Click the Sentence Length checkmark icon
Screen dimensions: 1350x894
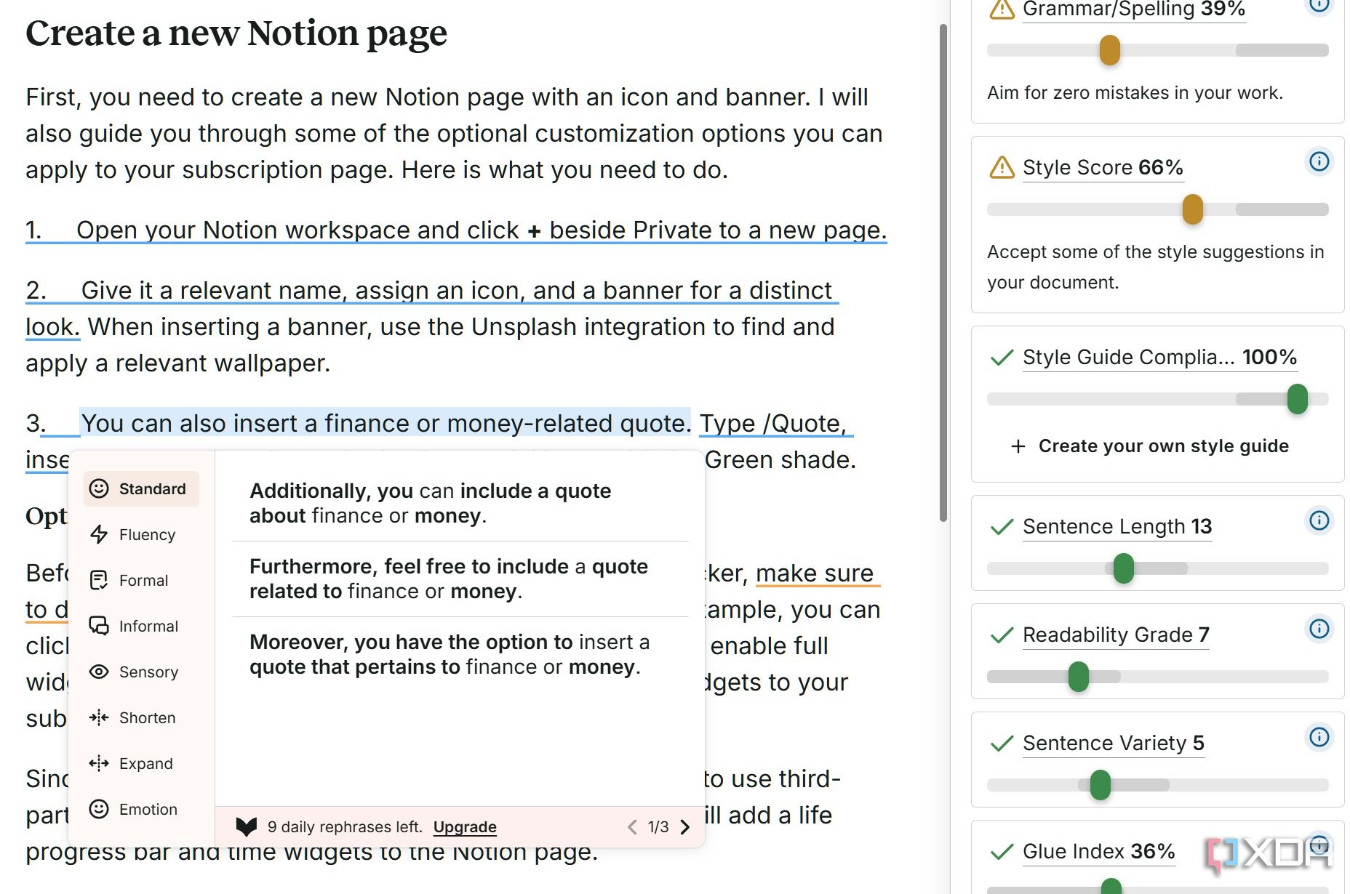1002,527
